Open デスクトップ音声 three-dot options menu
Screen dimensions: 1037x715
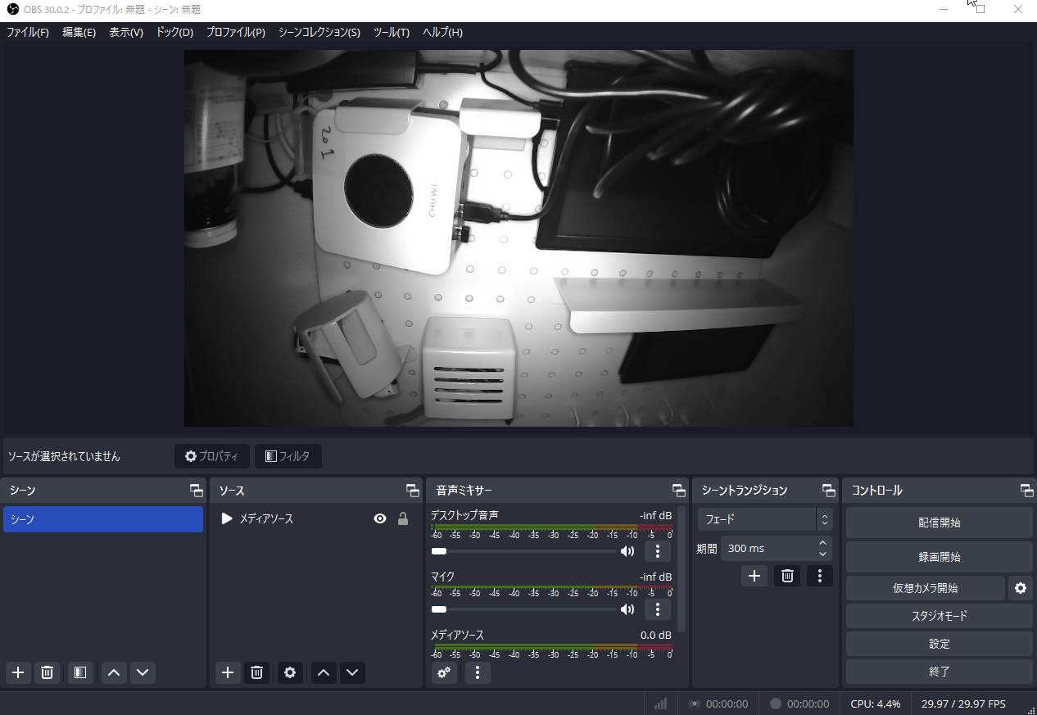[657, 551]
